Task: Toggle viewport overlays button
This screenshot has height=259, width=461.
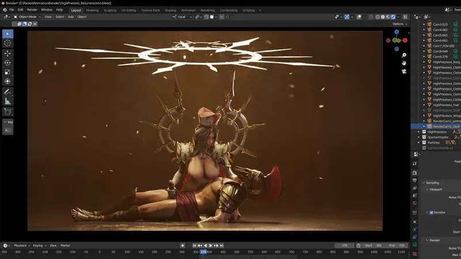Action: point(359,17)
